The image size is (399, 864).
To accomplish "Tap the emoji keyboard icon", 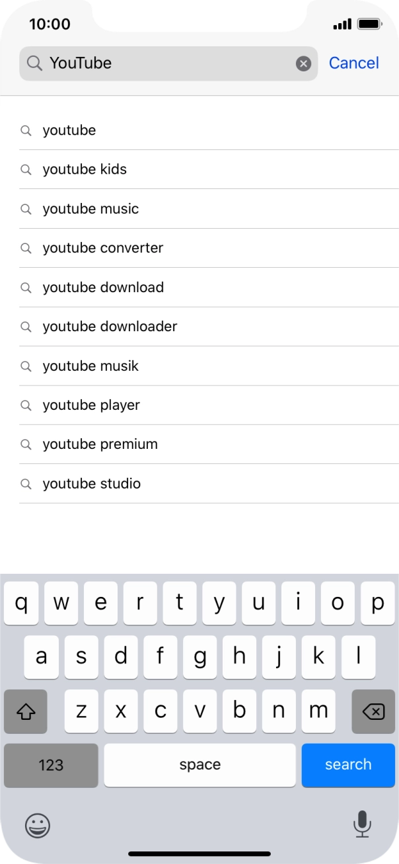I will pyautogui.click(x=37, y=826).
